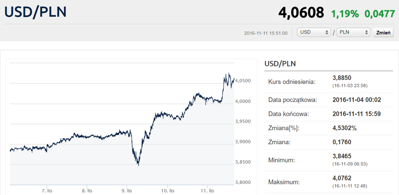
Task: Click the 10. lis date on chart axis
Action: tap(167, 191)
